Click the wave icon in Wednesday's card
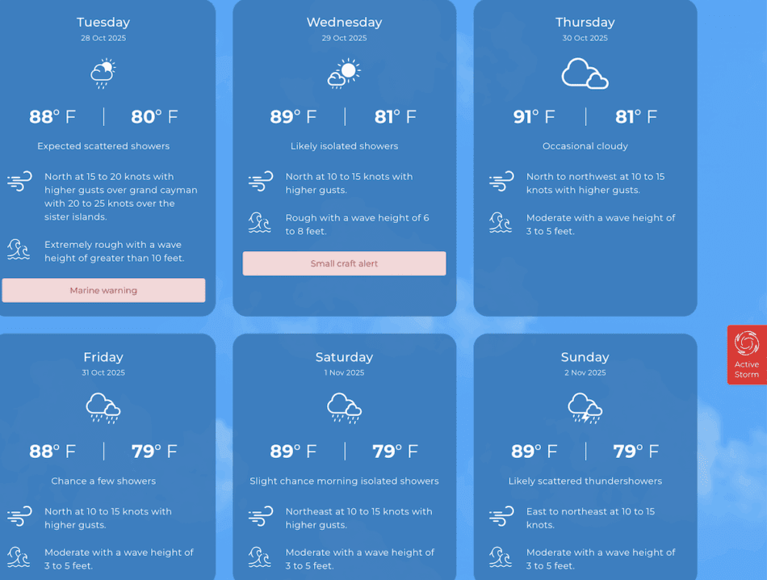This screenshot has width=767, height=580. 260,223
